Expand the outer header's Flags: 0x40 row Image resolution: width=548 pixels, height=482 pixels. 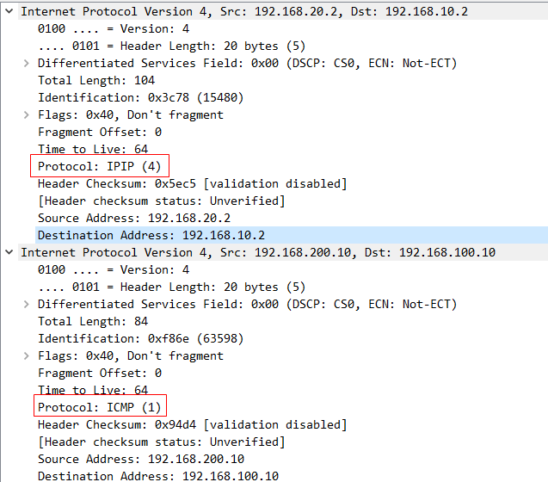pyautogui.click(x=26, y=114)
